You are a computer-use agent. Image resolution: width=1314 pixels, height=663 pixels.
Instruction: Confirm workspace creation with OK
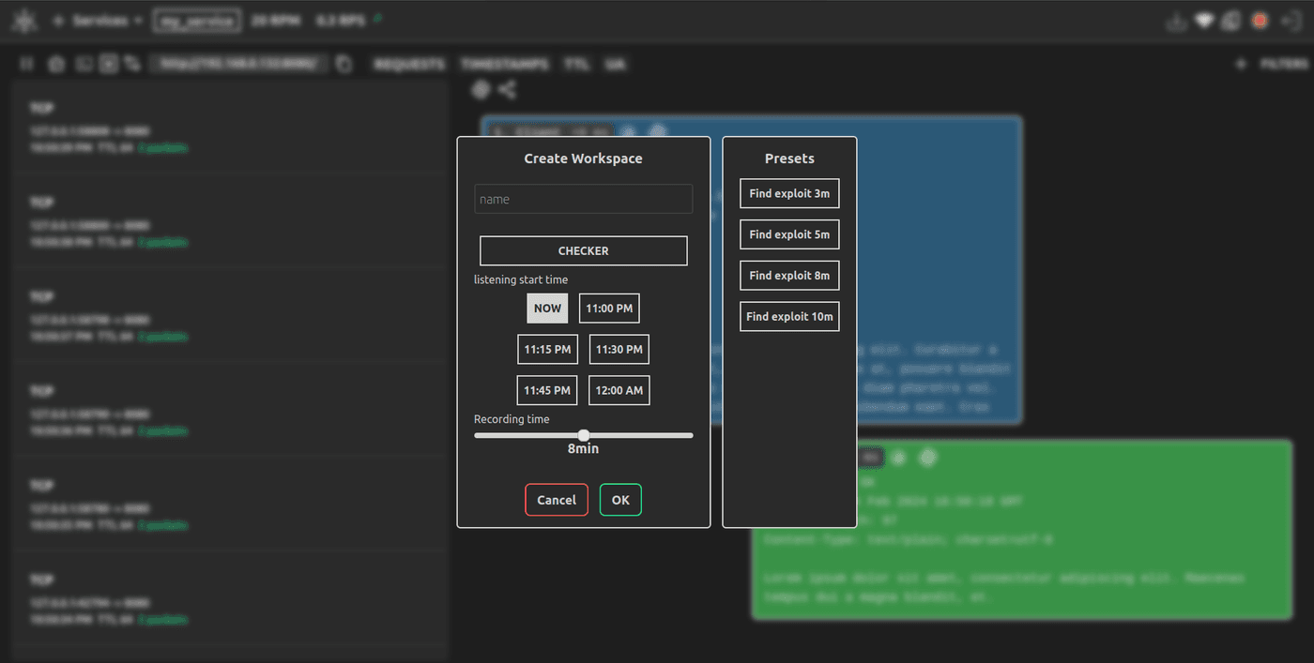coord(620,500)
